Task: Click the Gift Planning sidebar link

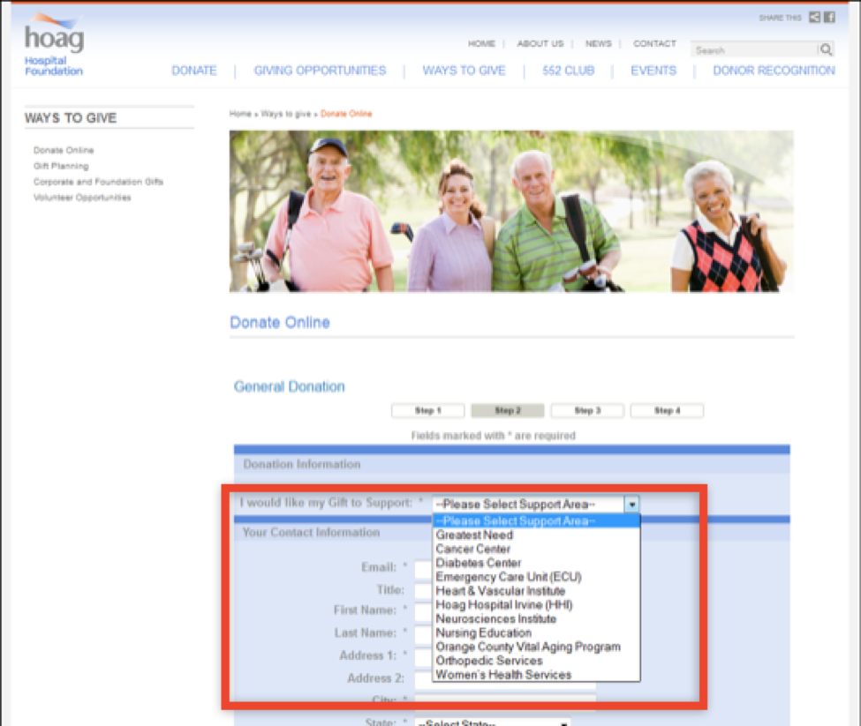Action: (61, 166)
